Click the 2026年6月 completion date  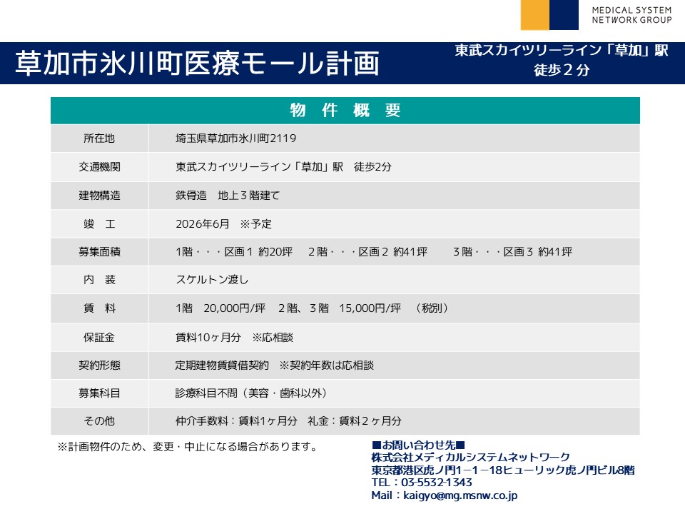tap(203, 223)
